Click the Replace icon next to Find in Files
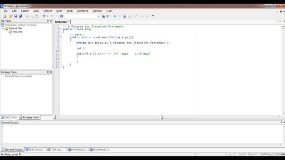This screenshot has height=160, width=285. pyautogui.click(x=108, y=16)
